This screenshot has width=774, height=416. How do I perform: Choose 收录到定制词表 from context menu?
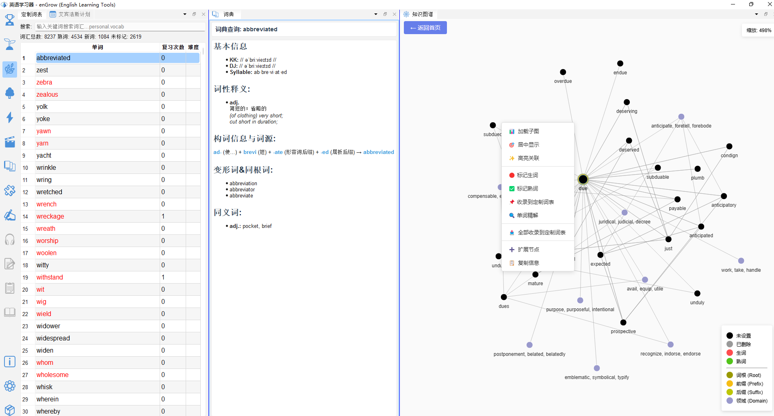coord(538,202)
